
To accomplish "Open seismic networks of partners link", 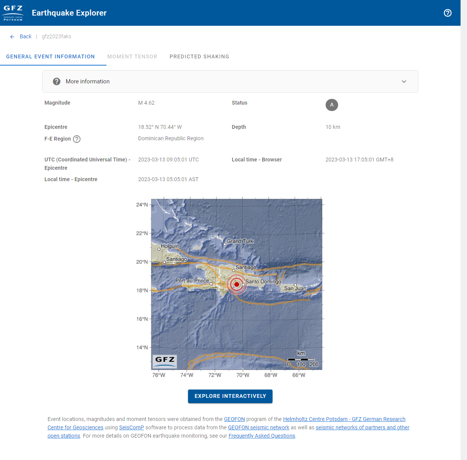I will click(362, 427).
